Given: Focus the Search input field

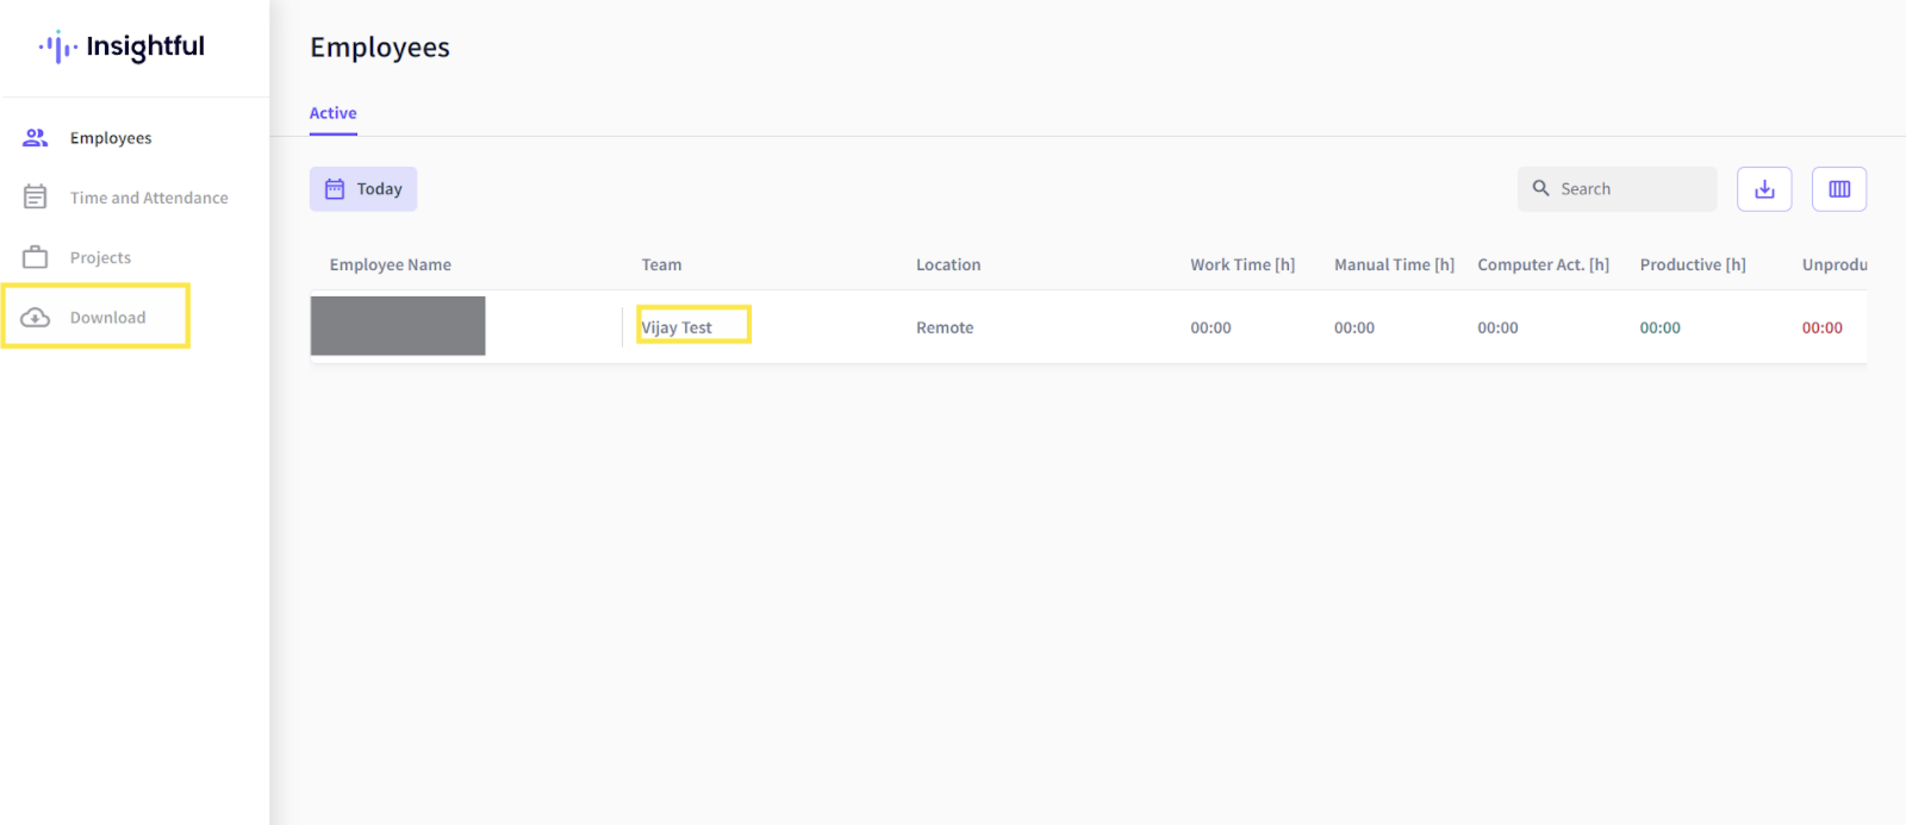Looking at the screenshot, I should coord(1618,189).
